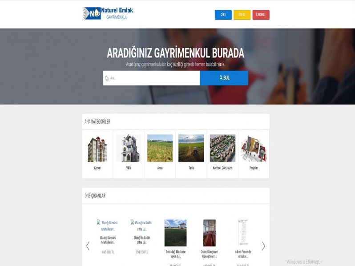Click the Naturel Emlak logo

click(108, 13)
